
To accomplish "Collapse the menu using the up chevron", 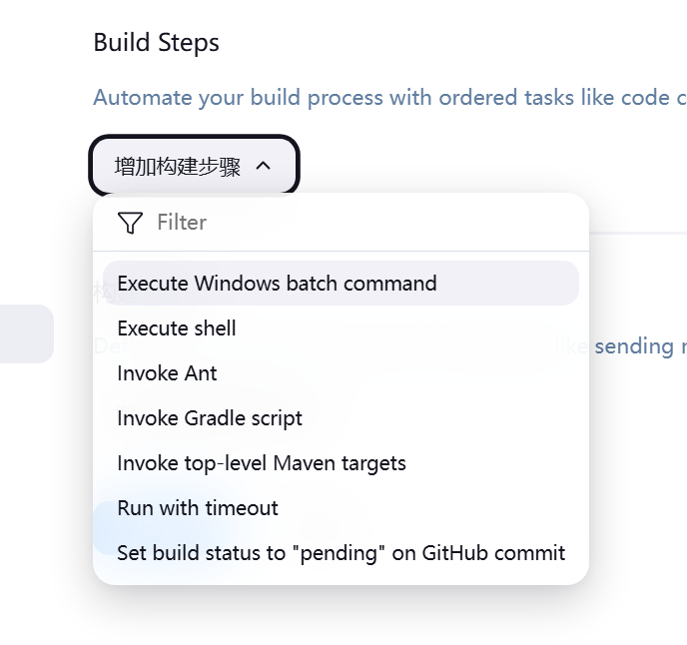I will (263, 166).
